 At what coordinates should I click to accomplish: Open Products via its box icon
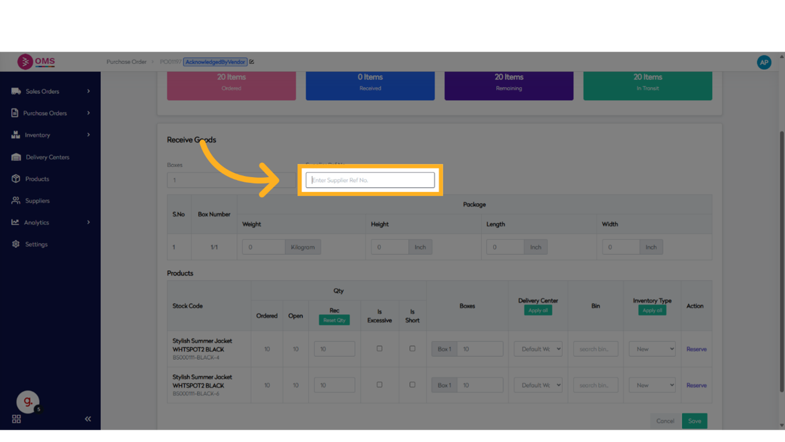tap(16, 179)
